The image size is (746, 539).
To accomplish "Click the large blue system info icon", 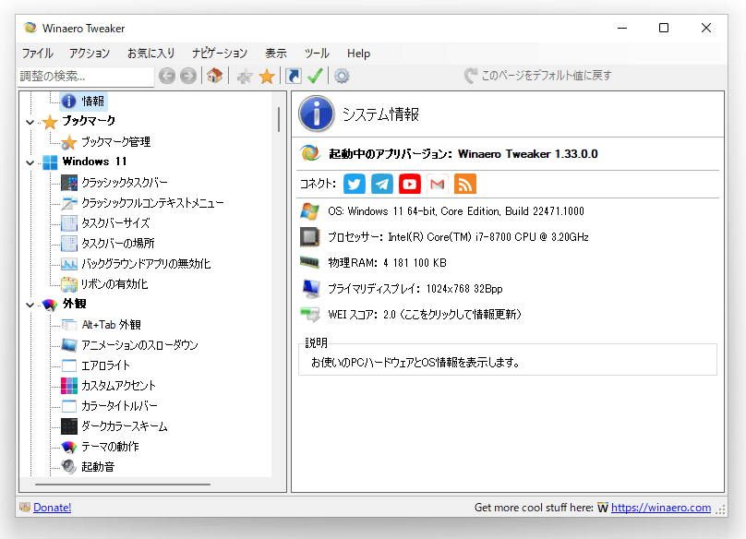I will point(317,114).
